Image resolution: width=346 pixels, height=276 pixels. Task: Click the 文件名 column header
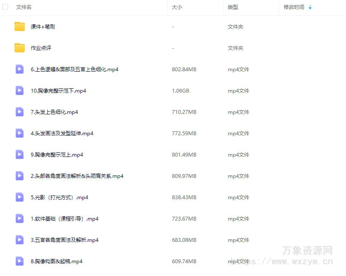(x=23, y=7)
